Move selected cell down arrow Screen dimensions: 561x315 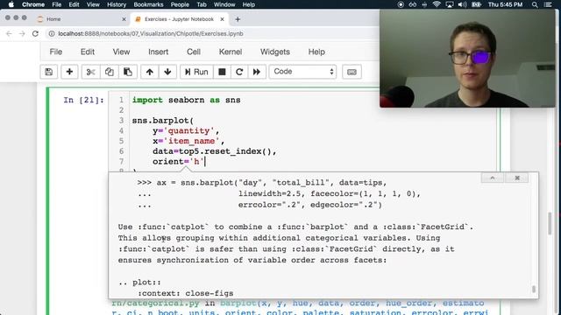point(167,72)
